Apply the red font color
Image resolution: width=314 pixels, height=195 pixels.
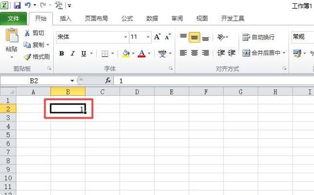pos(142,53)
